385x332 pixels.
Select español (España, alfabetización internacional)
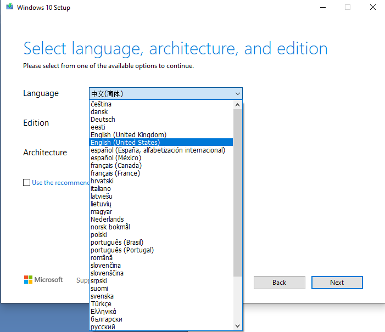(161, 150)
